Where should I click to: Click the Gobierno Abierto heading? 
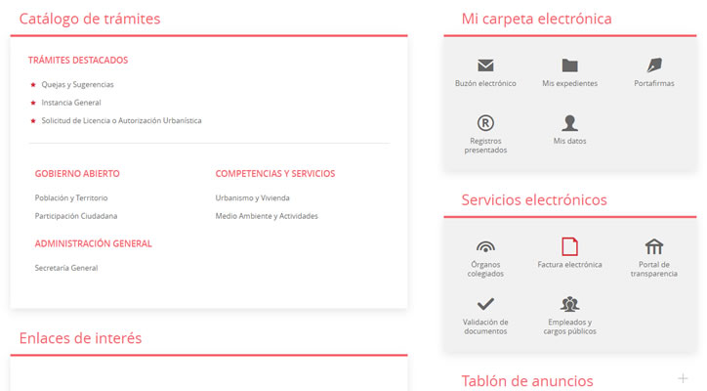77,174
